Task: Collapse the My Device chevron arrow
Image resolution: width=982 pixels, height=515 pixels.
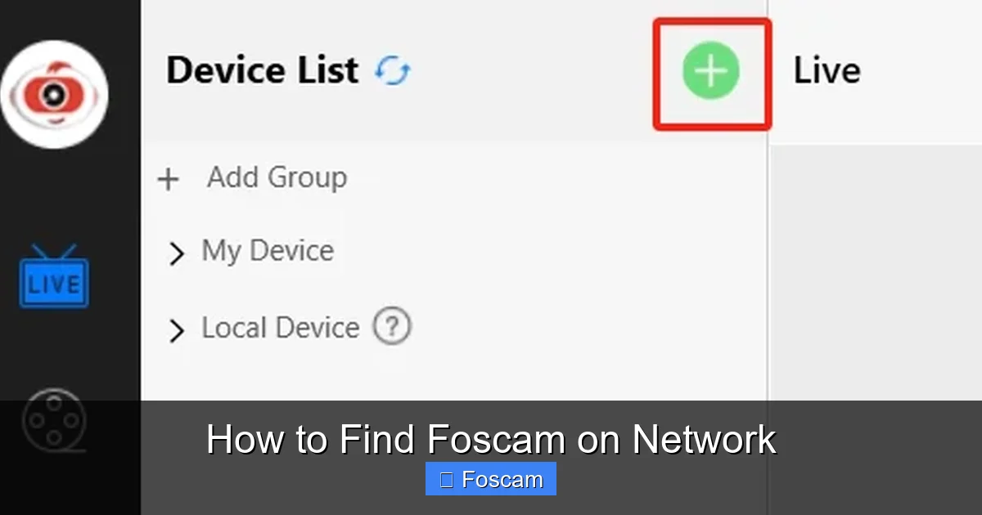Action: (177, 253)
